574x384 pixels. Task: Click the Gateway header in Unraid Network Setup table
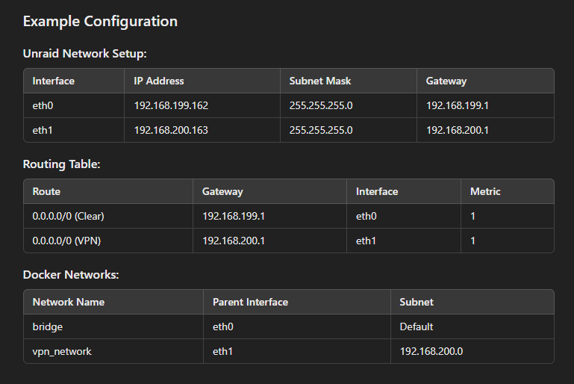pos(446,81)
